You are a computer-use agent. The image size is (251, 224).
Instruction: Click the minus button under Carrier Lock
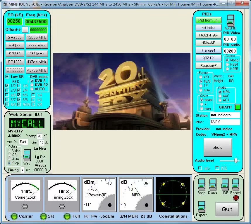25,206
